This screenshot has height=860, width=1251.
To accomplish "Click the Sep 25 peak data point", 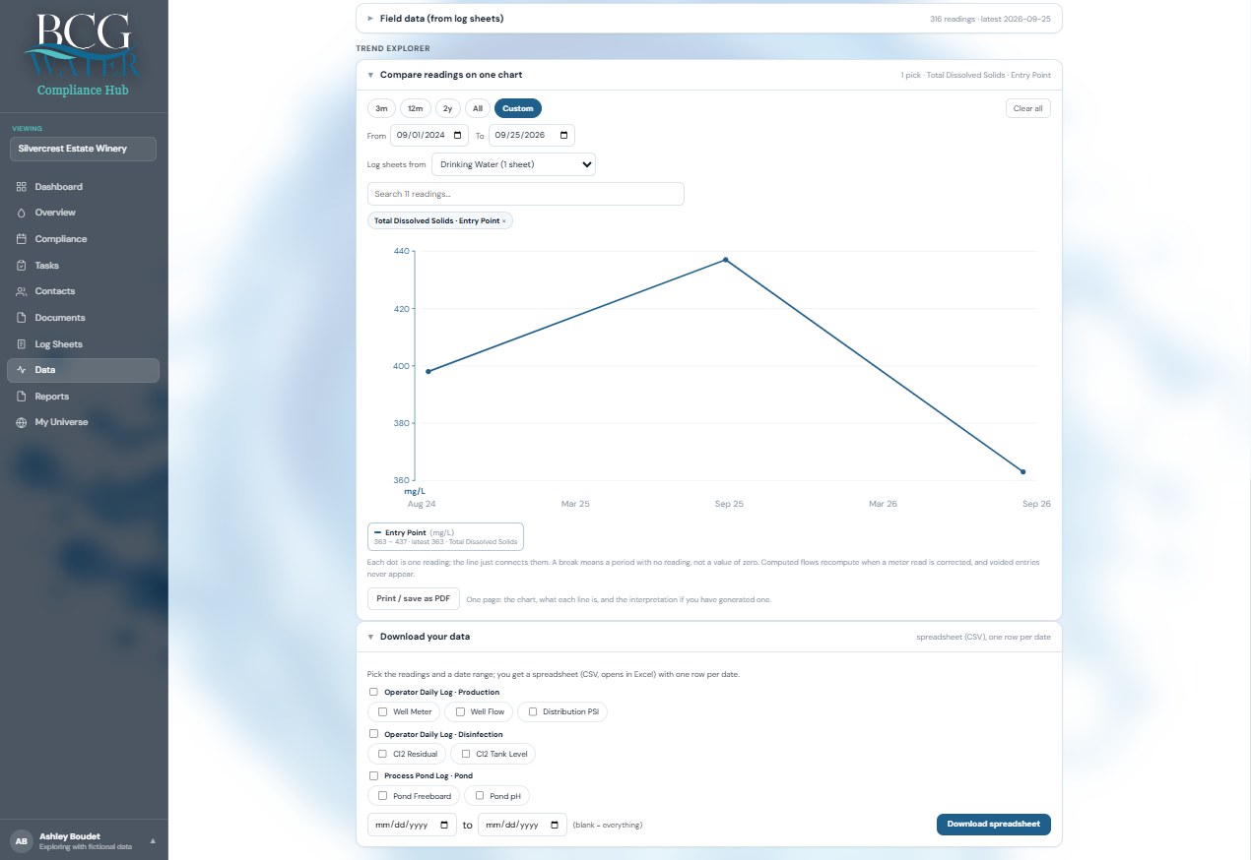I will coord(726,260).
